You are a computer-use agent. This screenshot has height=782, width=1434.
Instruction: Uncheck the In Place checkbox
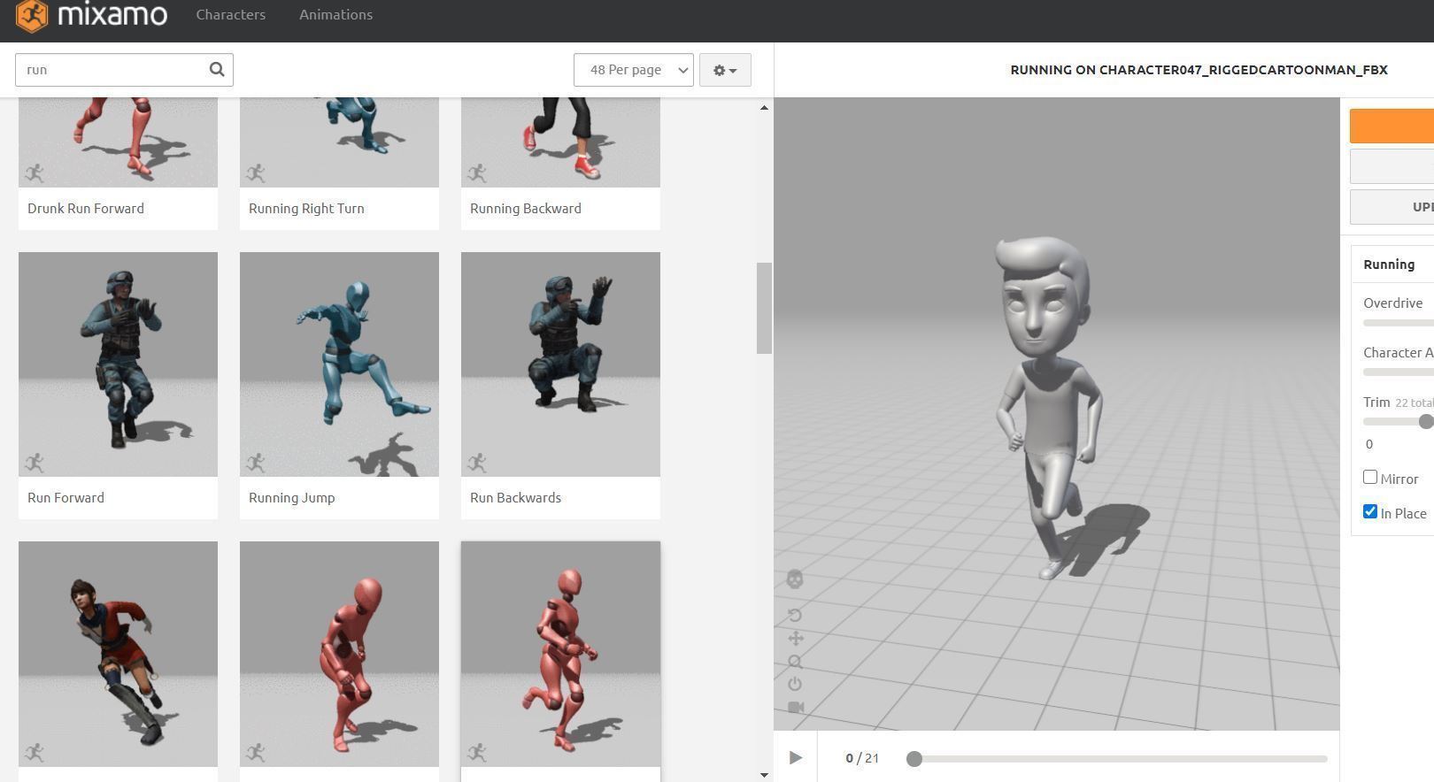click(1370, 511)
